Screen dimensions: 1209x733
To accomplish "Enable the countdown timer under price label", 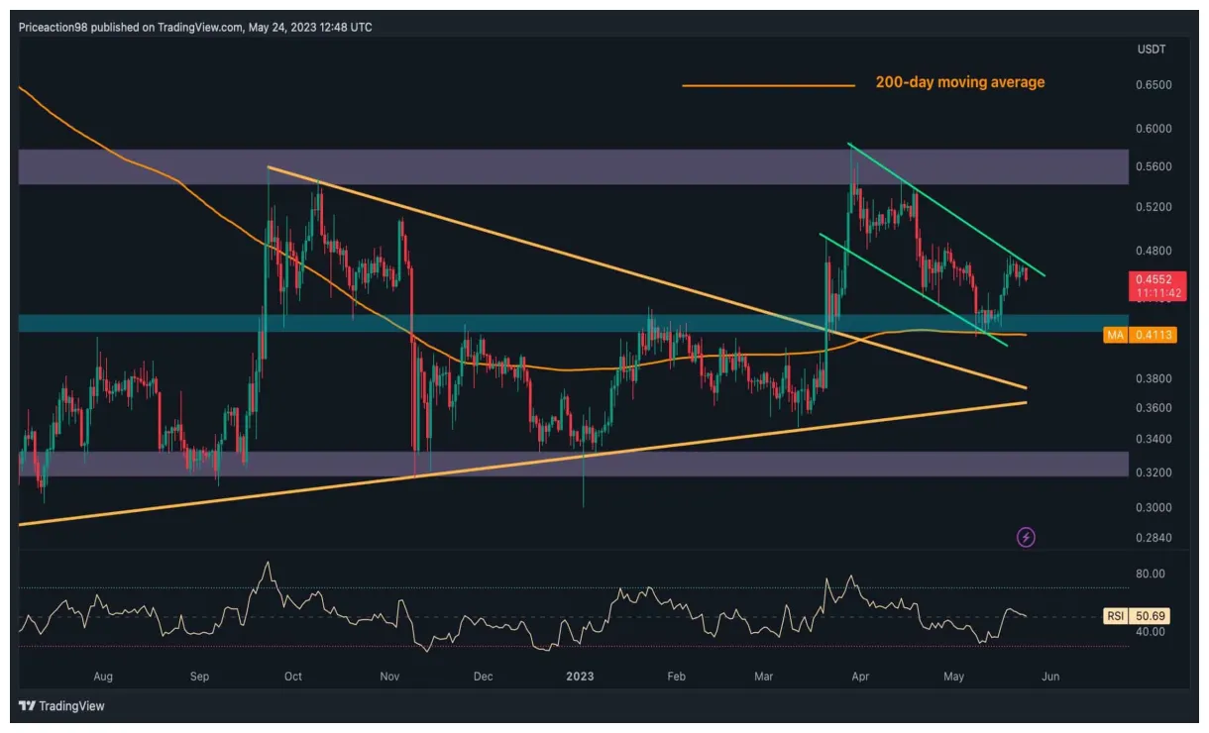I will click(x=1153, y=292).
